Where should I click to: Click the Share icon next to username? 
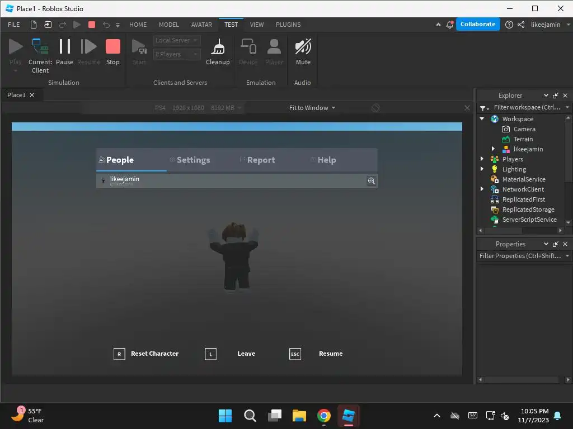(521, 25)
